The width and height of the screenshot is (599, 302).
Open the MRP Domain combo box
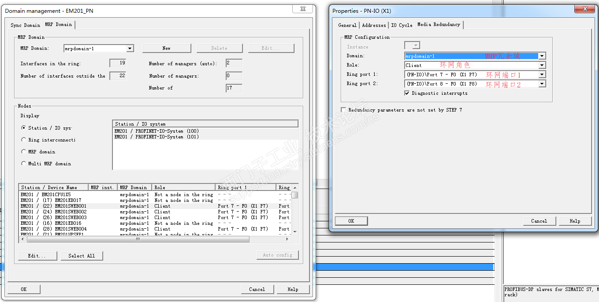pos(130,48)
